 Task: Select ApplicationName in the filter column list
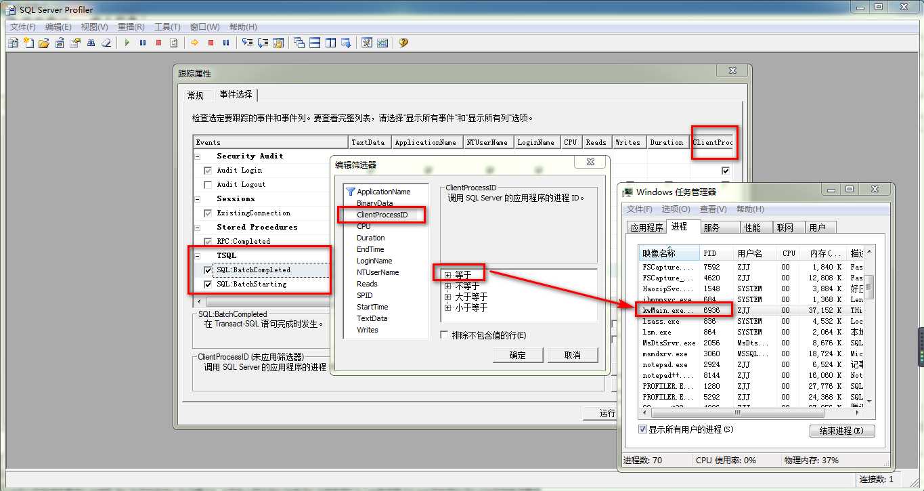pos(384,192)
